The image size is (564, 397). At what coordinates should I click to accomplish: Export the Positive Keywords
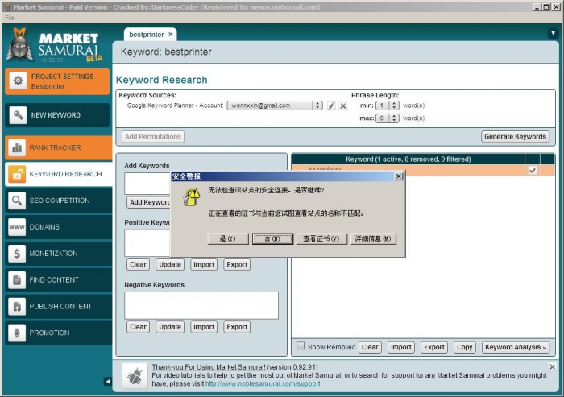tap(237, 265)
